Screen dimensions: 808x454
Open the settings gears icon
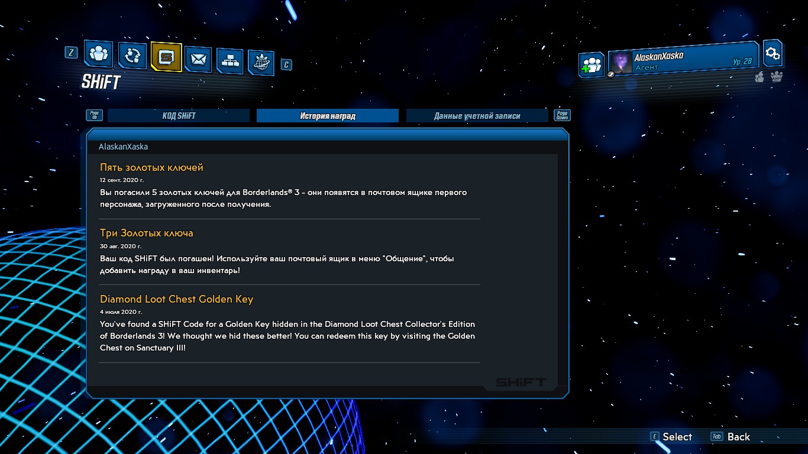[773, 53]
